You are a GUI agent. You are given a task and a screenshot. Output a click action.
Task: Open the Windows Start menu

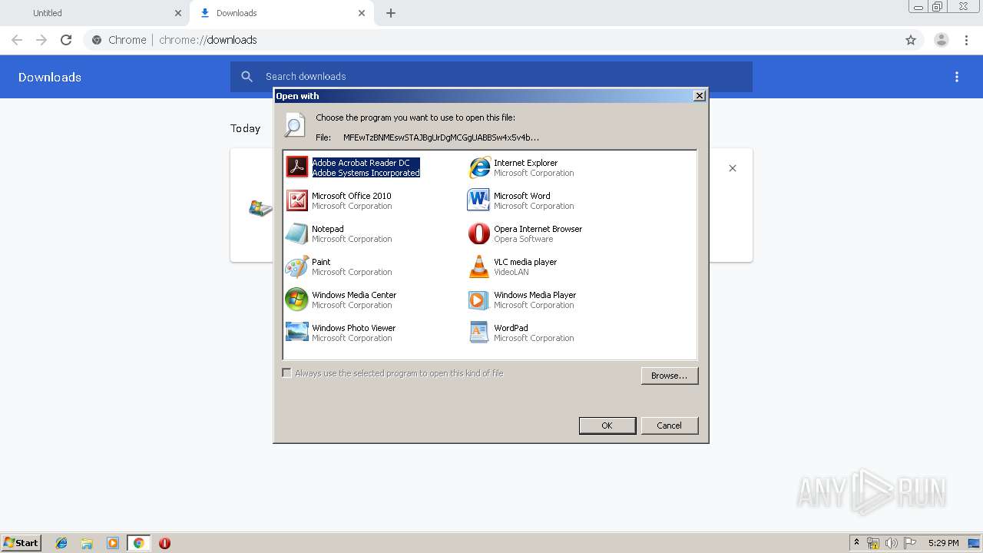tap(22, 543)
